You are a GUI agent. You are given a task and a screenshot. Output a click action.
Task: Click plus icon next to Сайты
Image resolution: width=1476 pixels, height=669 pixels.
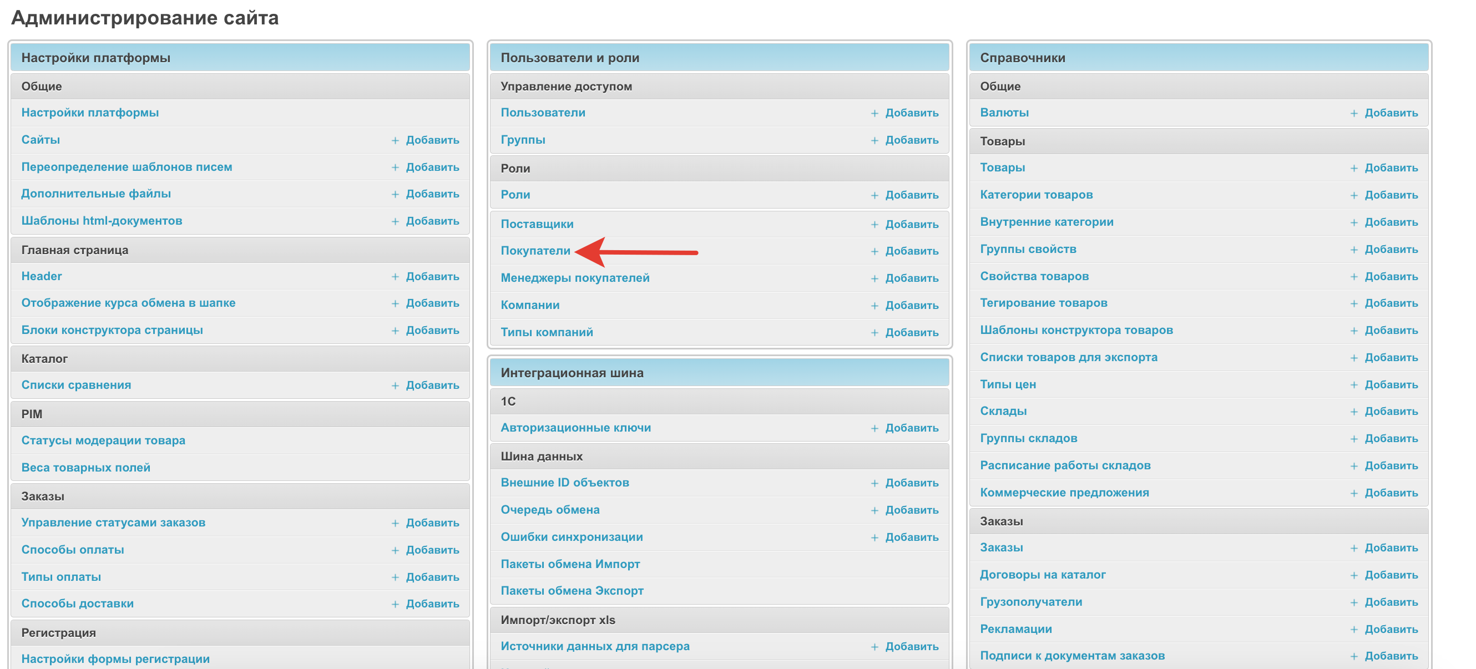coord(395,140)
